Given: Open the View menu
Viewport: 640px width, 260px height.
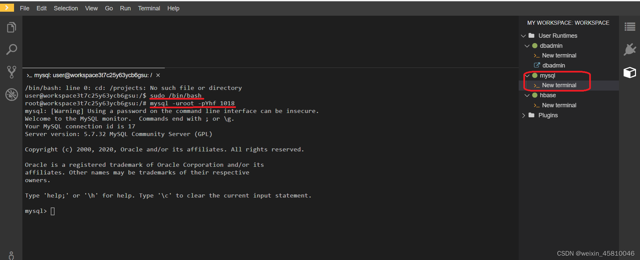Looking at the screenshot, I should (91, 8).
